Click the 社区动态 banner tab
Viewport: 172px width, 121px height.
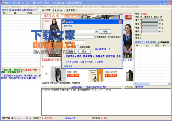pyautogui.click(x=73, y=16)
